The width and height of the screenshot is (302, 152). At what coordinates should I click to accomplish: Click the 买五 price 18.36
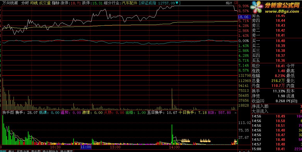click(280, 60)
